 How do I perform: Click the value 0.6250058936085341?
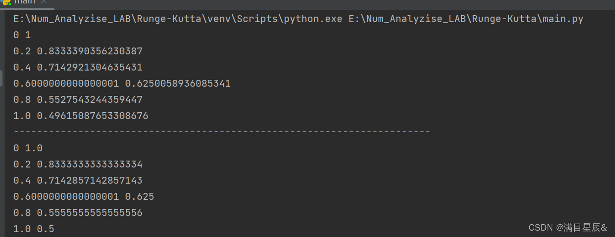click(178, 84)
